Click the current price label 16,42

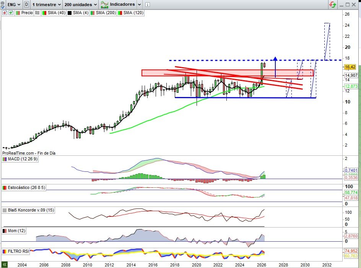[x=350, y=67]
